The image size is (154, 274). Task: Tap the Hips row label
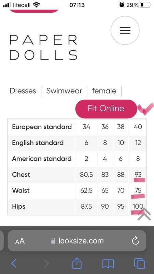(x=19, y=207)
